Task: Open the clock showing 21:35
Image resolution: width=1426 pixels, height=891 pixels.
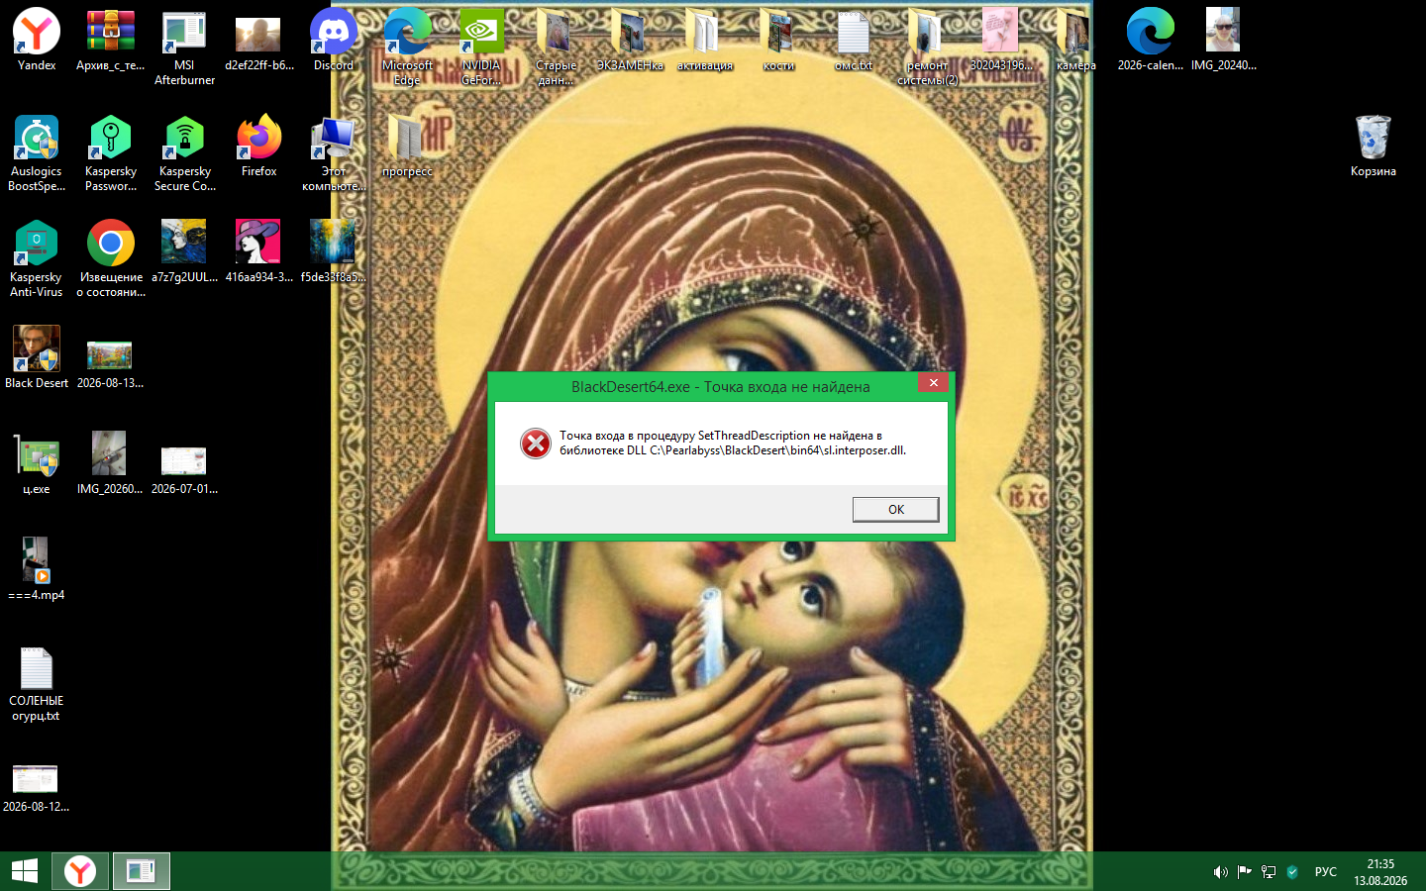Action: click(x=1380, y=872)
